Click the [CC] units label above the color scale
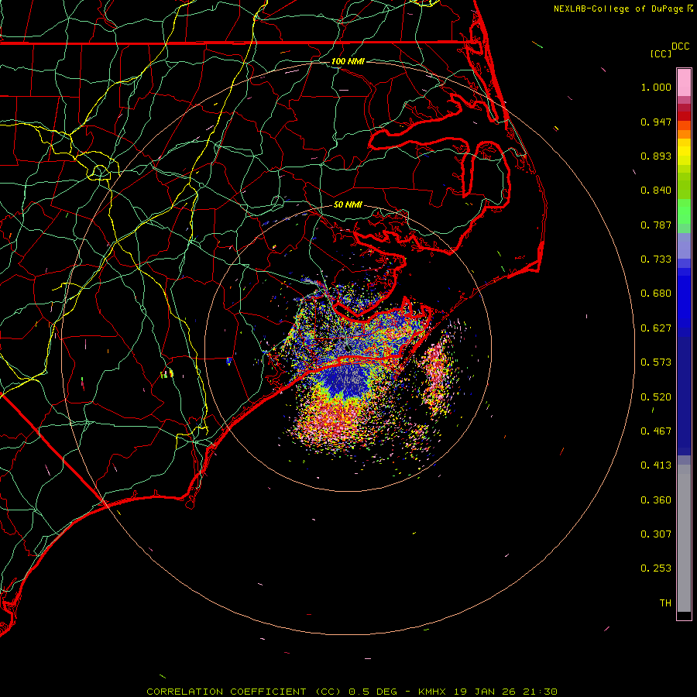The width and height of the screenshot is (697, 697). (x=661, y=53)
